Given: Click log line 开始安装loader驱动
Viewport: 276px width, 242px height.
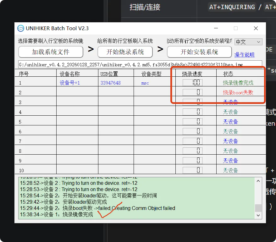Looking at the screenshot, I should coord(88,195).
